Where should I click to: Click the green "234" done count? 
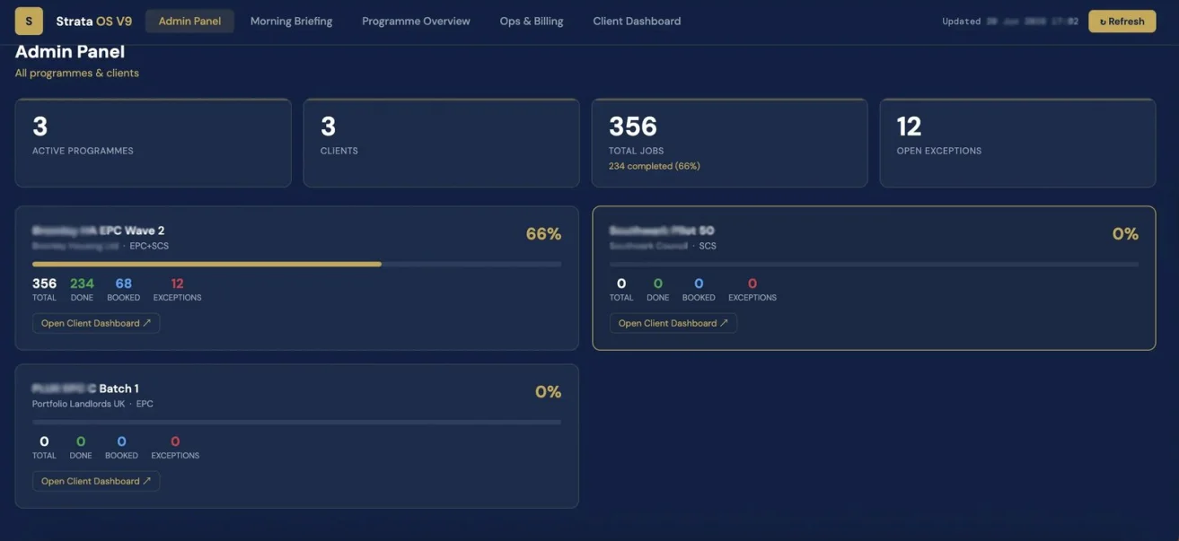click(82, 284)
